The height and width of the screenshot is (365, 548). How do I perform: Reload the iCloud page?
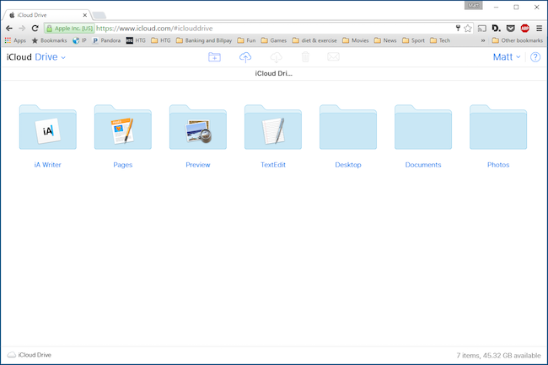coord(35,29)
